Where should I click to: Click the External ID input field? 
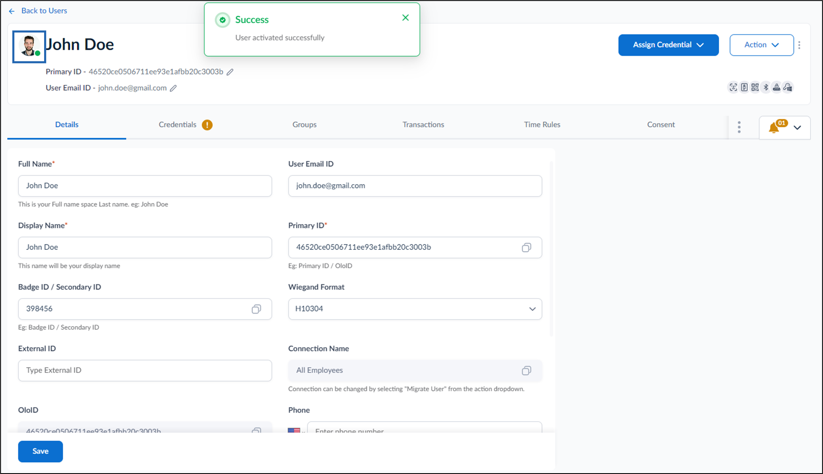click(x=145, y=370)
